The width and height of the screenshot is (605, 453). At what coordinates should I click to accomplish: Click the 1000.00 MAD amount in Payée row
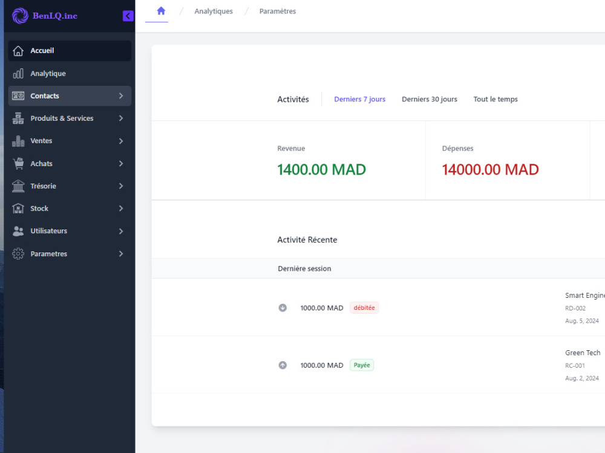pos(322,365)
